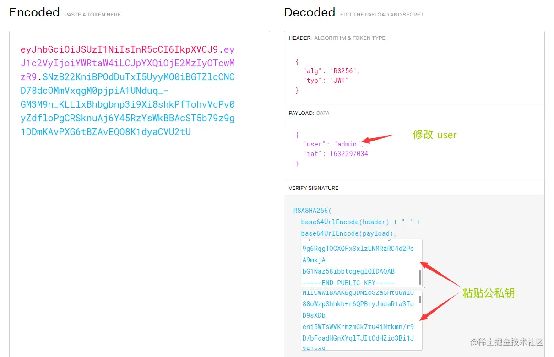Click the "base64UrlEncode(payload)," line

[349, 233]
